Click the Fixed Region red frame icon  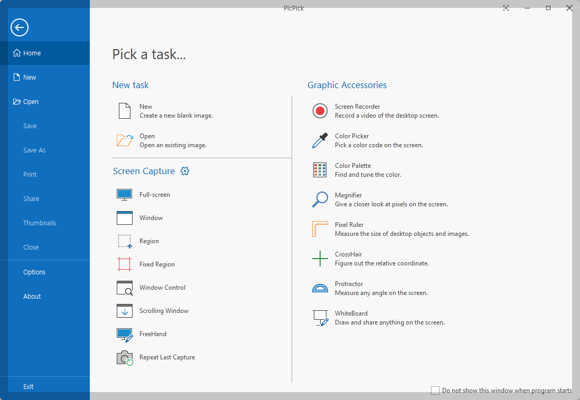coord(124,264)
